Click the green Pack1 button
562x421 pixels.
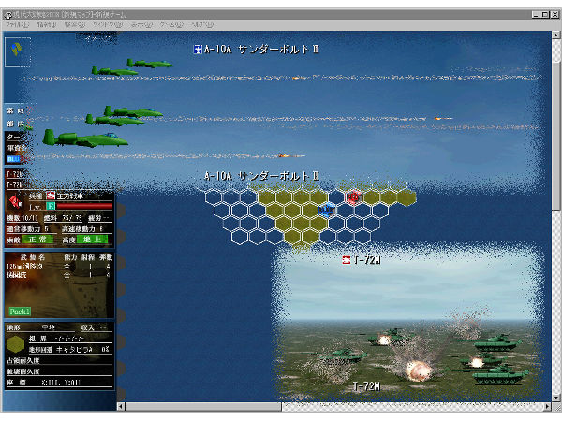coord(20,312)
